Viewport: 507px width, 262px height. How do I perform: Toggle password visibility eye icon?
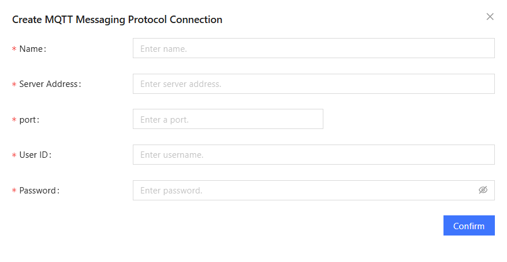pyautogui.click(x=483, y=190)
